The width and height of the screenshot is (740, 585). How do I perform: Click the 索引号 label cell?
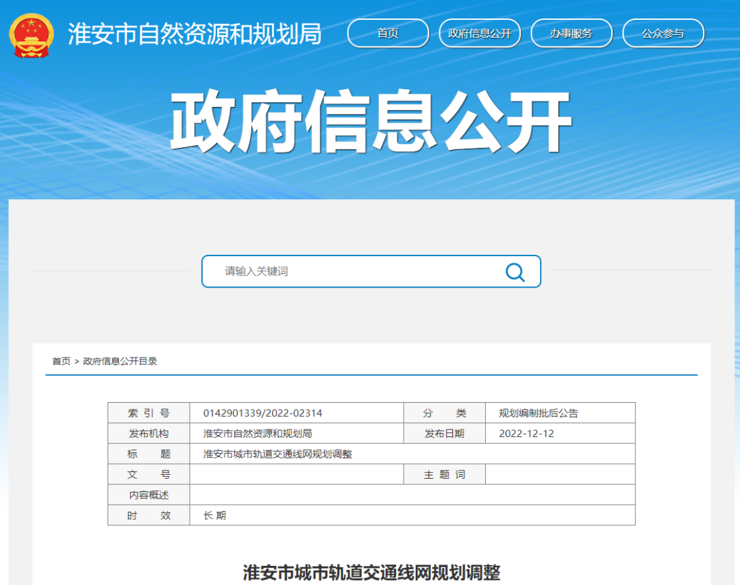point(149,413)
